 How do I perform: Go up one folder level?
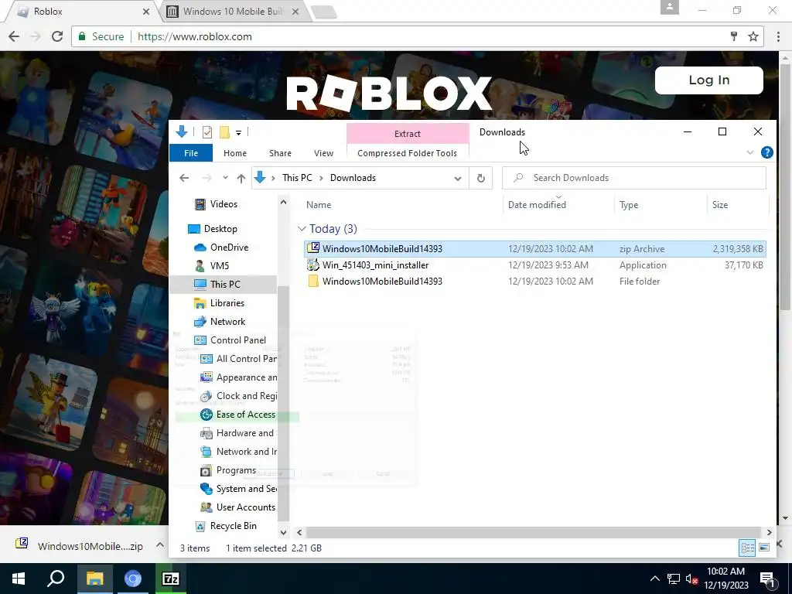tap(241, 178)
